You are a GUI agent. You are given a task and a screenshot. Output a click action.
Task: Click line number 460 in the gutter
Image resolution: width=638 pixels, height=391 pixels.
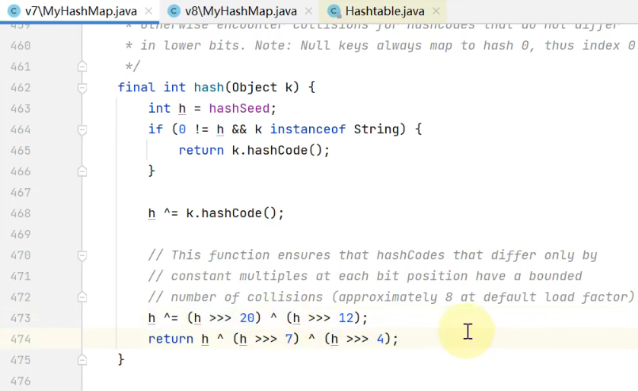point(21,46)
